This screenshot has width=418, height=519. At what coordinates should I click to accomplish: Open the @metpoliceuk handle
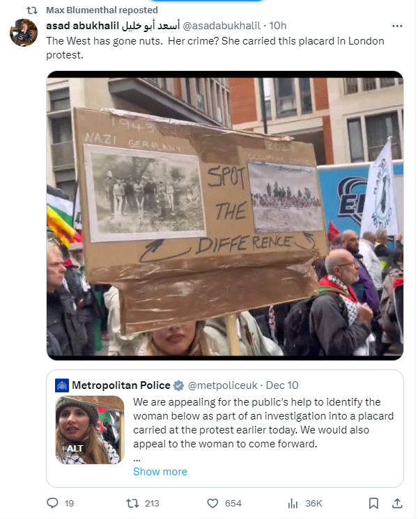pos(223,385)
